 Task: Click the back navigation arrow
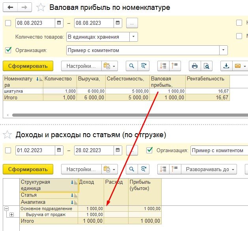10,7
